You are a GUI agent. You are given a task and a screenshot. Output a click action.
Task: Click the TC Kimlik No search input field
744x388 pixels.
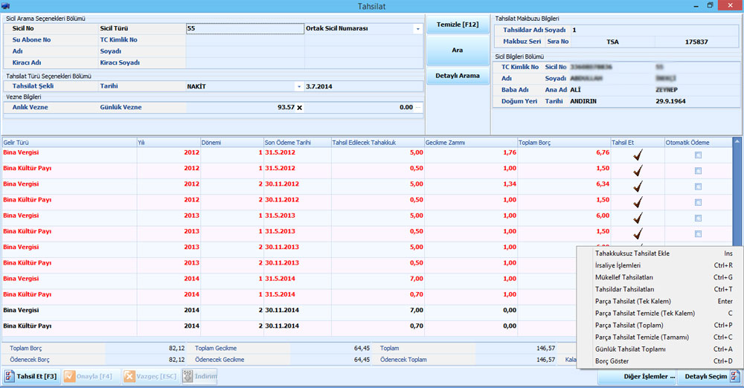coord(364,40)
